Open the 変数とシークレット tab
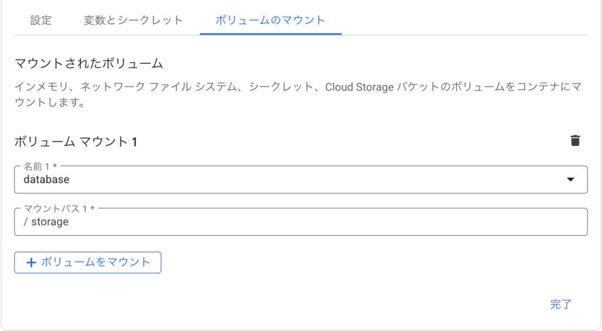 [133, 20]
